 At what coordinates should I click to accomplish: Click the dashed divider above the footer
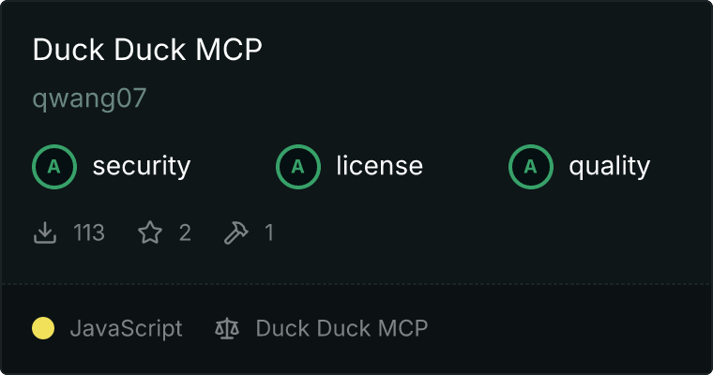(356, 284)
